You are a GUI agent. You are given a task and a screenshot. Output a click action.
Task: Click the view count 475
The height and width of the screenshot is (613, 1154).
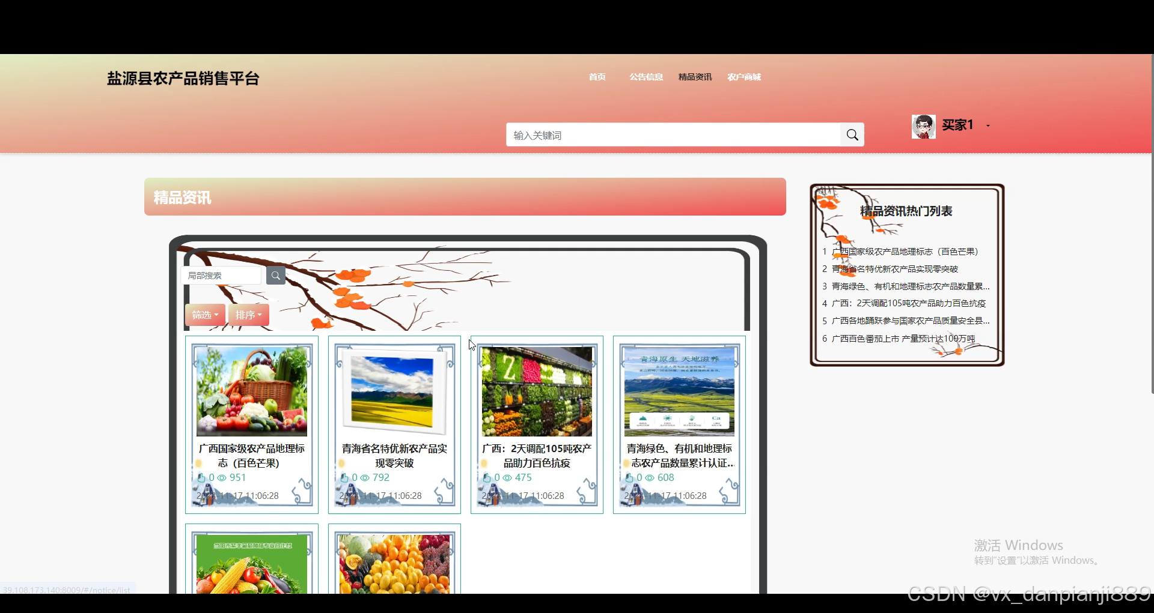tap(523, 478)
